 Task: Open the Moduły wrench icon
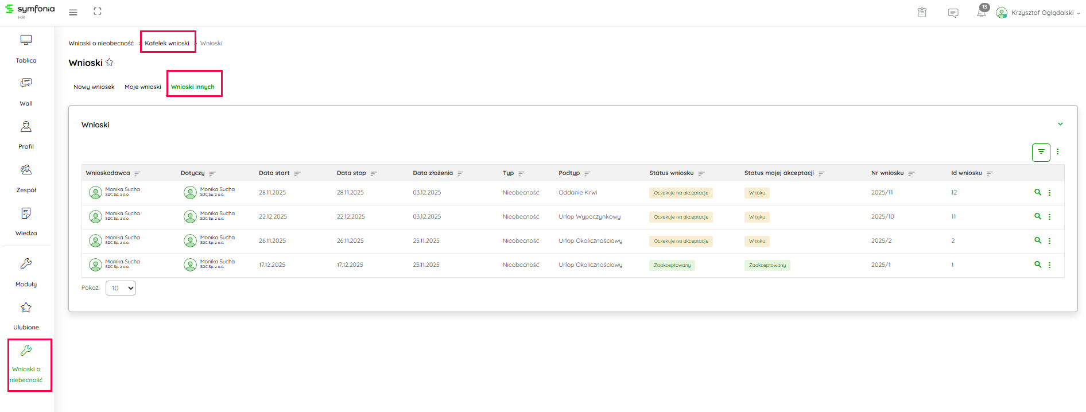26,264
